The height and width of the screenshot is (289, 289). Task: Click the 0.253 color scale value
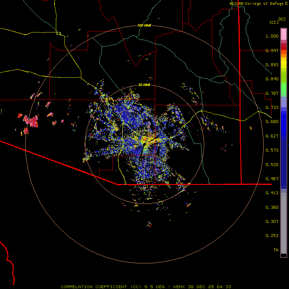coord(272,236)
